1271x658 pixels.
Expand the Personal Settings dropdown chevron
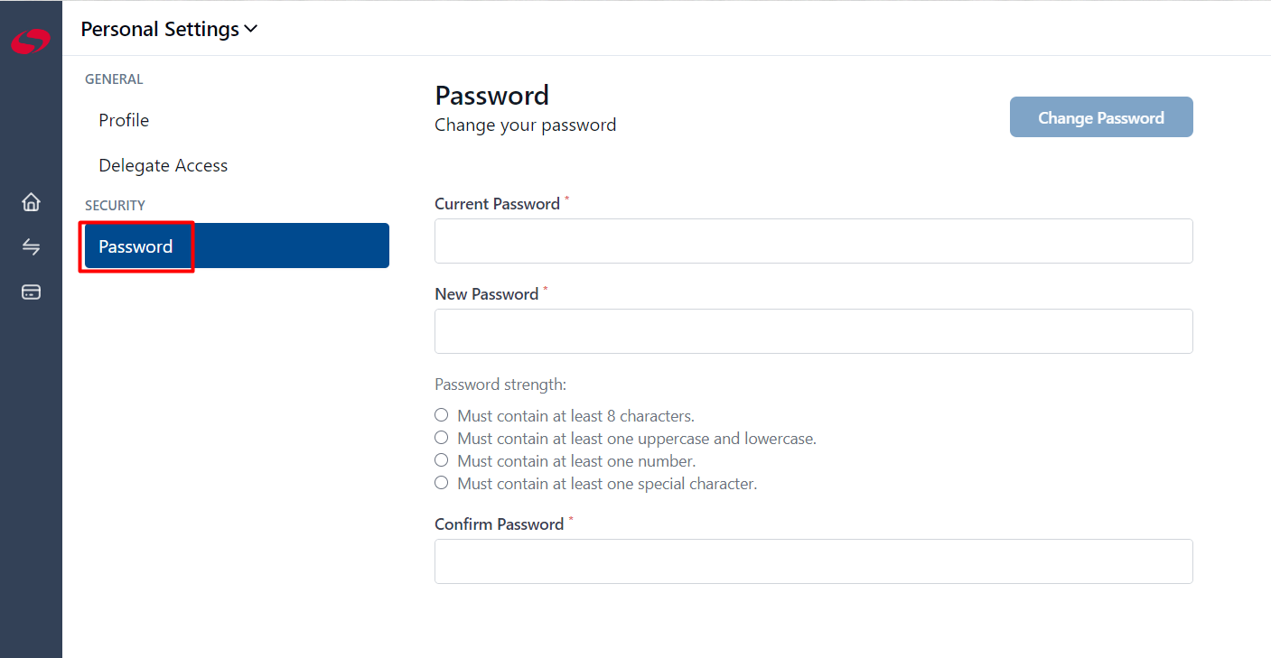(251, 29)
